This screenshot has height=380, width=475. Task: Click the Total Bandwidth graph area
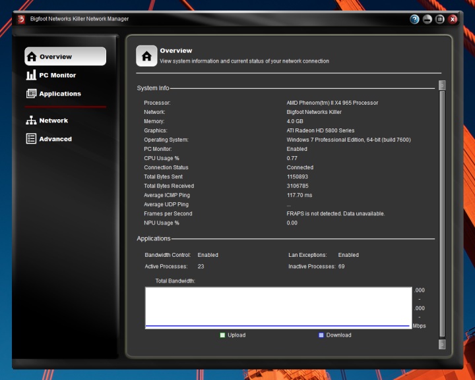coord(278,308)
